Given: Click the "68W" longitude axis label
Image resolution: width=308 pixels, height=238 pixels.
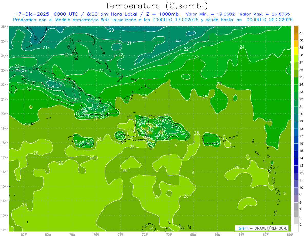Looking at the screenshot, I should click(x=193, y=234).
